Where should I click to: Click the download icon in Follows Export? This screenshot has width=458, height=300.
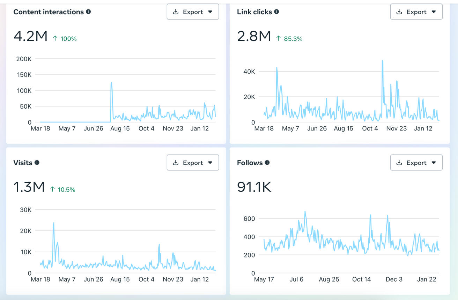tap(399, 162)
